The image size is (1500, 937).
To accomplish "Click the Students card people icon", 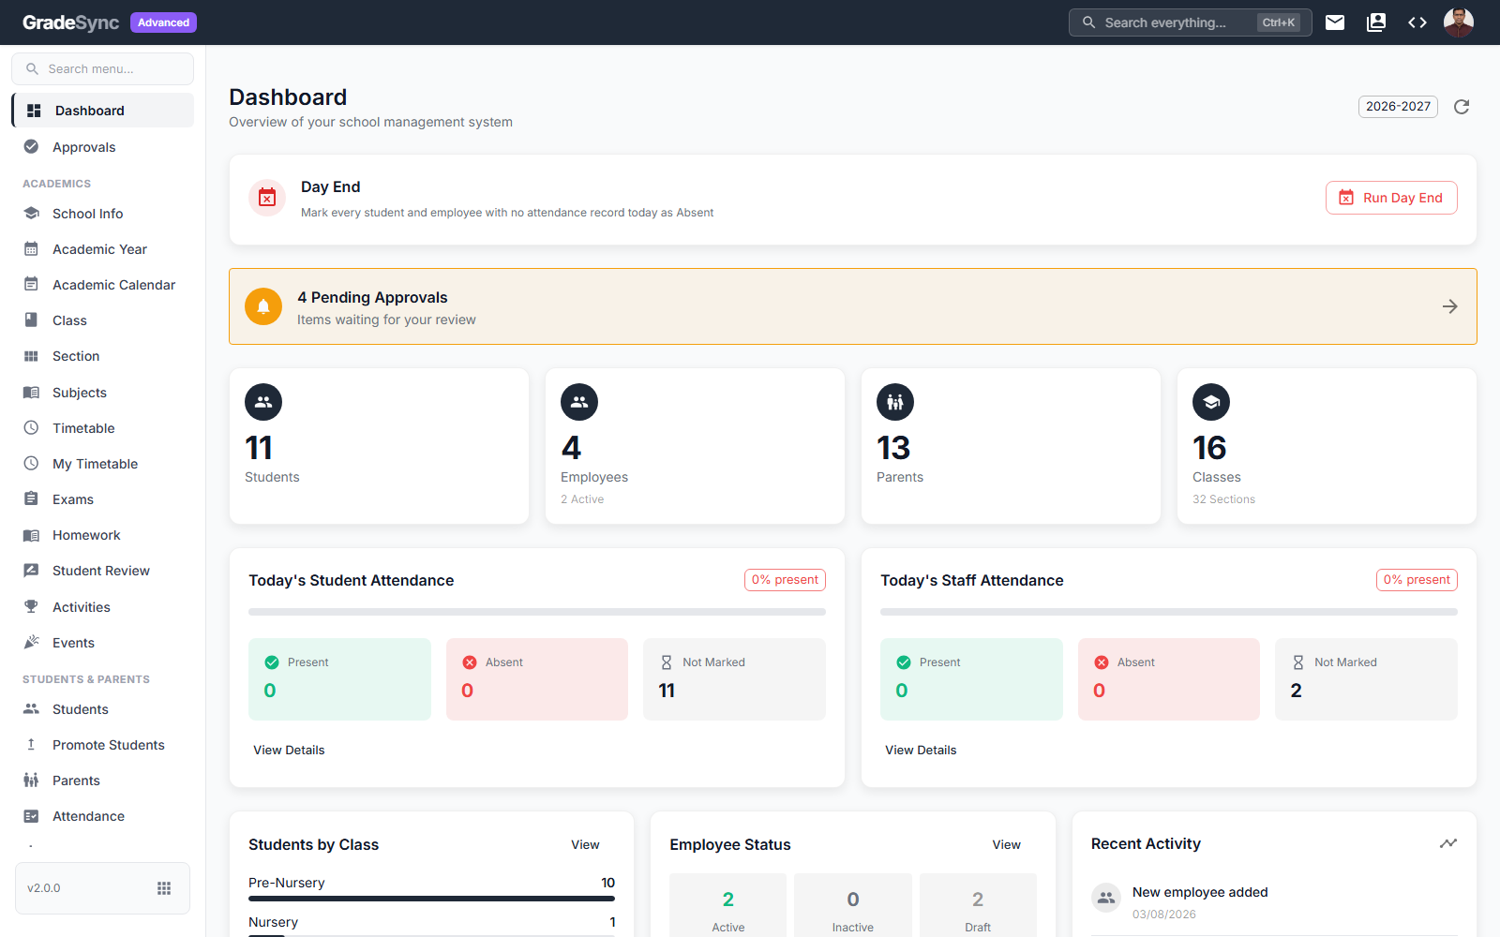I will [x=263, y=402].
